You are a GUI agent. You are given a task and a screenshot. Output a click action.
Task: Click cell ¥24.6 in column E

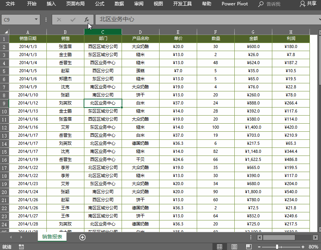(178, 160)
